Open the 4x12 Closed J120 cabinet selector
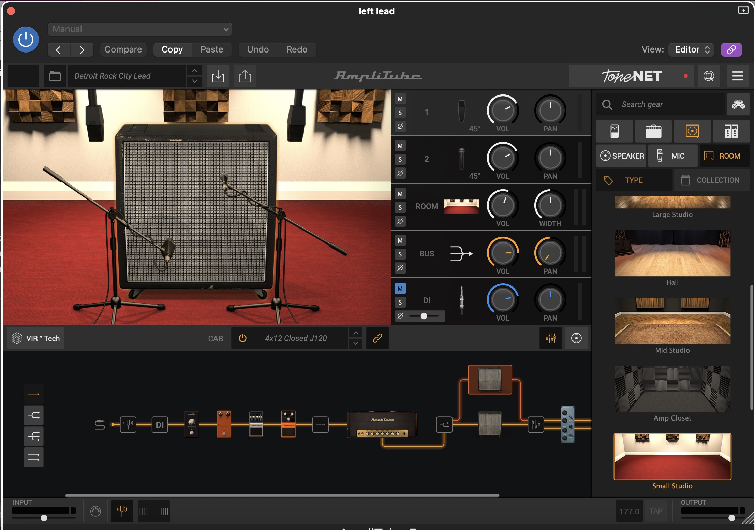 click(x=296, y=338)
